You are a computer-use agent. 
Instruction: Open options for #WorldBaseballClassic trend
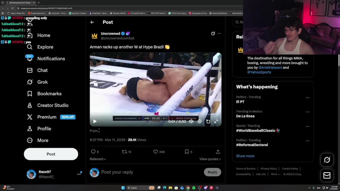click(x=308, y=126)
